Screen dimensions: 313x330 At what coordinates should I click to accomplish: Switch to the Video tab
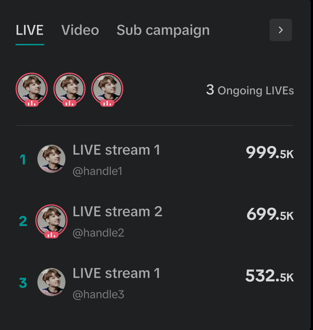pyautogui.click(x=80, y=30)
